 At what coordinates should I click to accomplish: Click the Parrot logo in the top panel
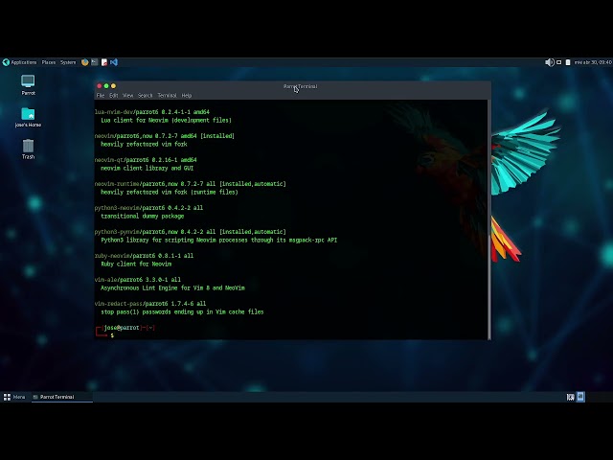6,62
